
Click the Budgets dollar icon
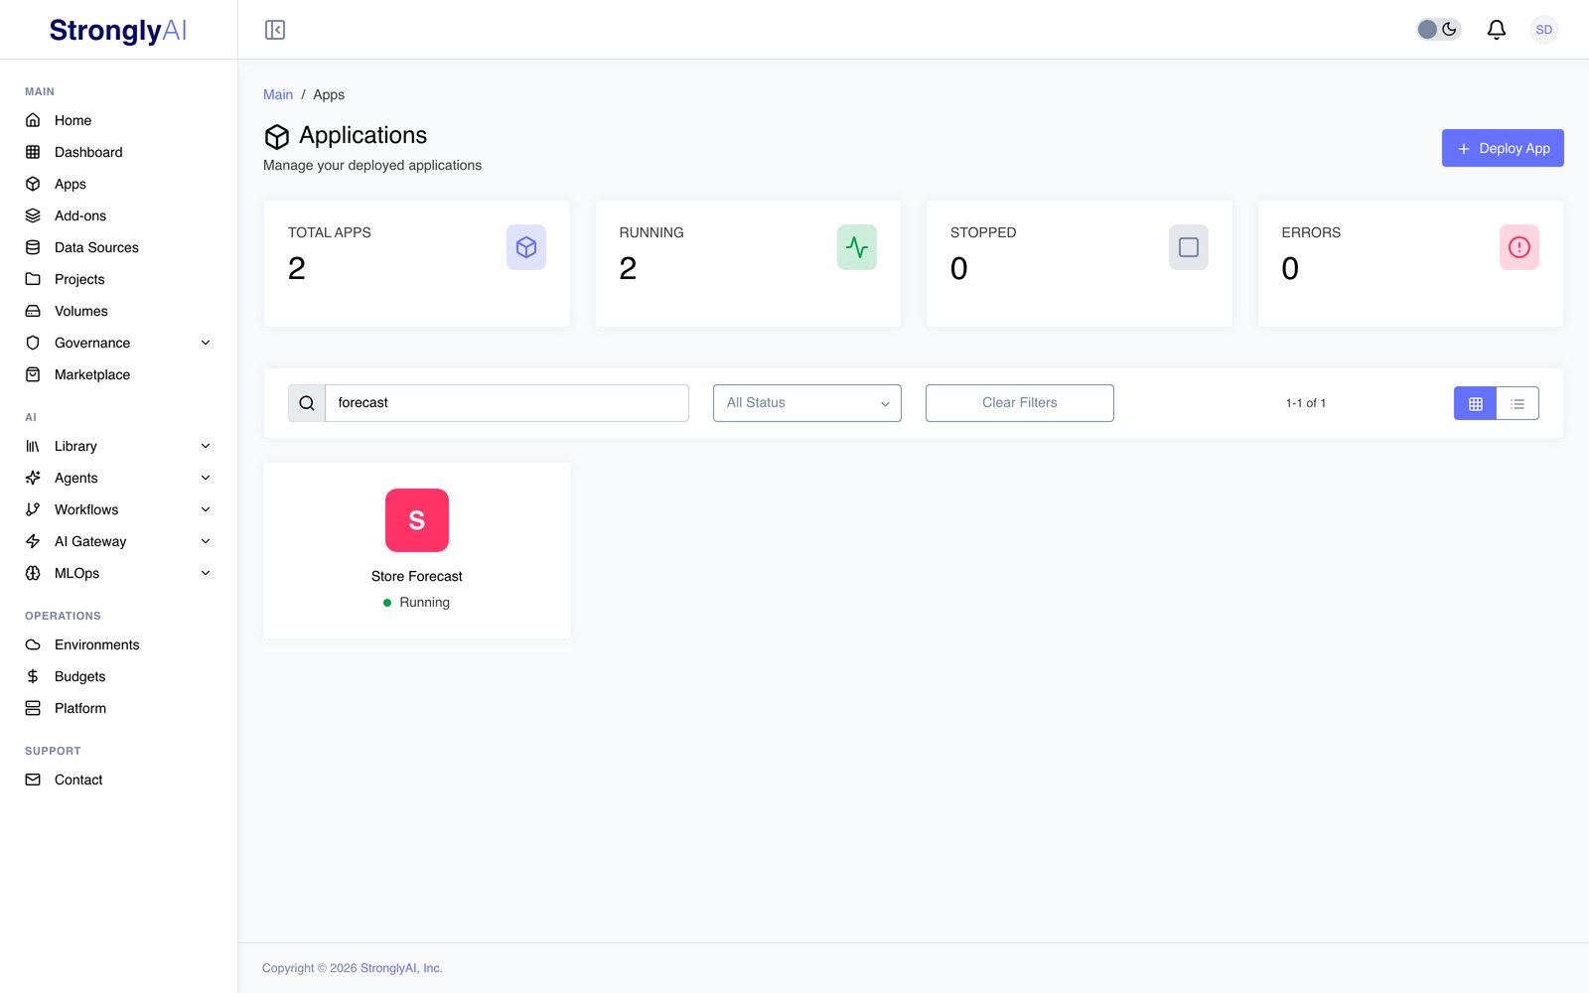click(33, 676)
